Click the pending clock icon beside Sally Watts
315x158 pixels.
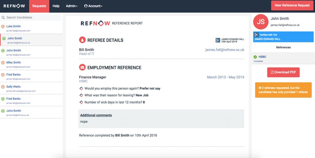[x=3, y=87]
